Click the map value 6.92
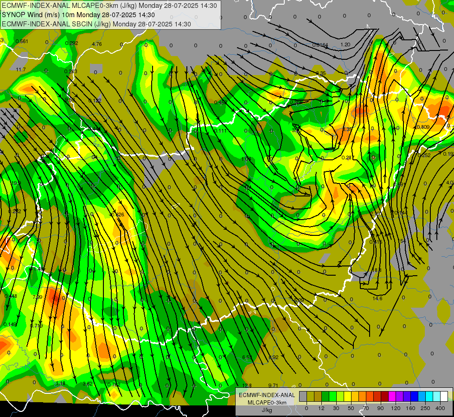Viewport: 454px width, 417px height. 274,357
